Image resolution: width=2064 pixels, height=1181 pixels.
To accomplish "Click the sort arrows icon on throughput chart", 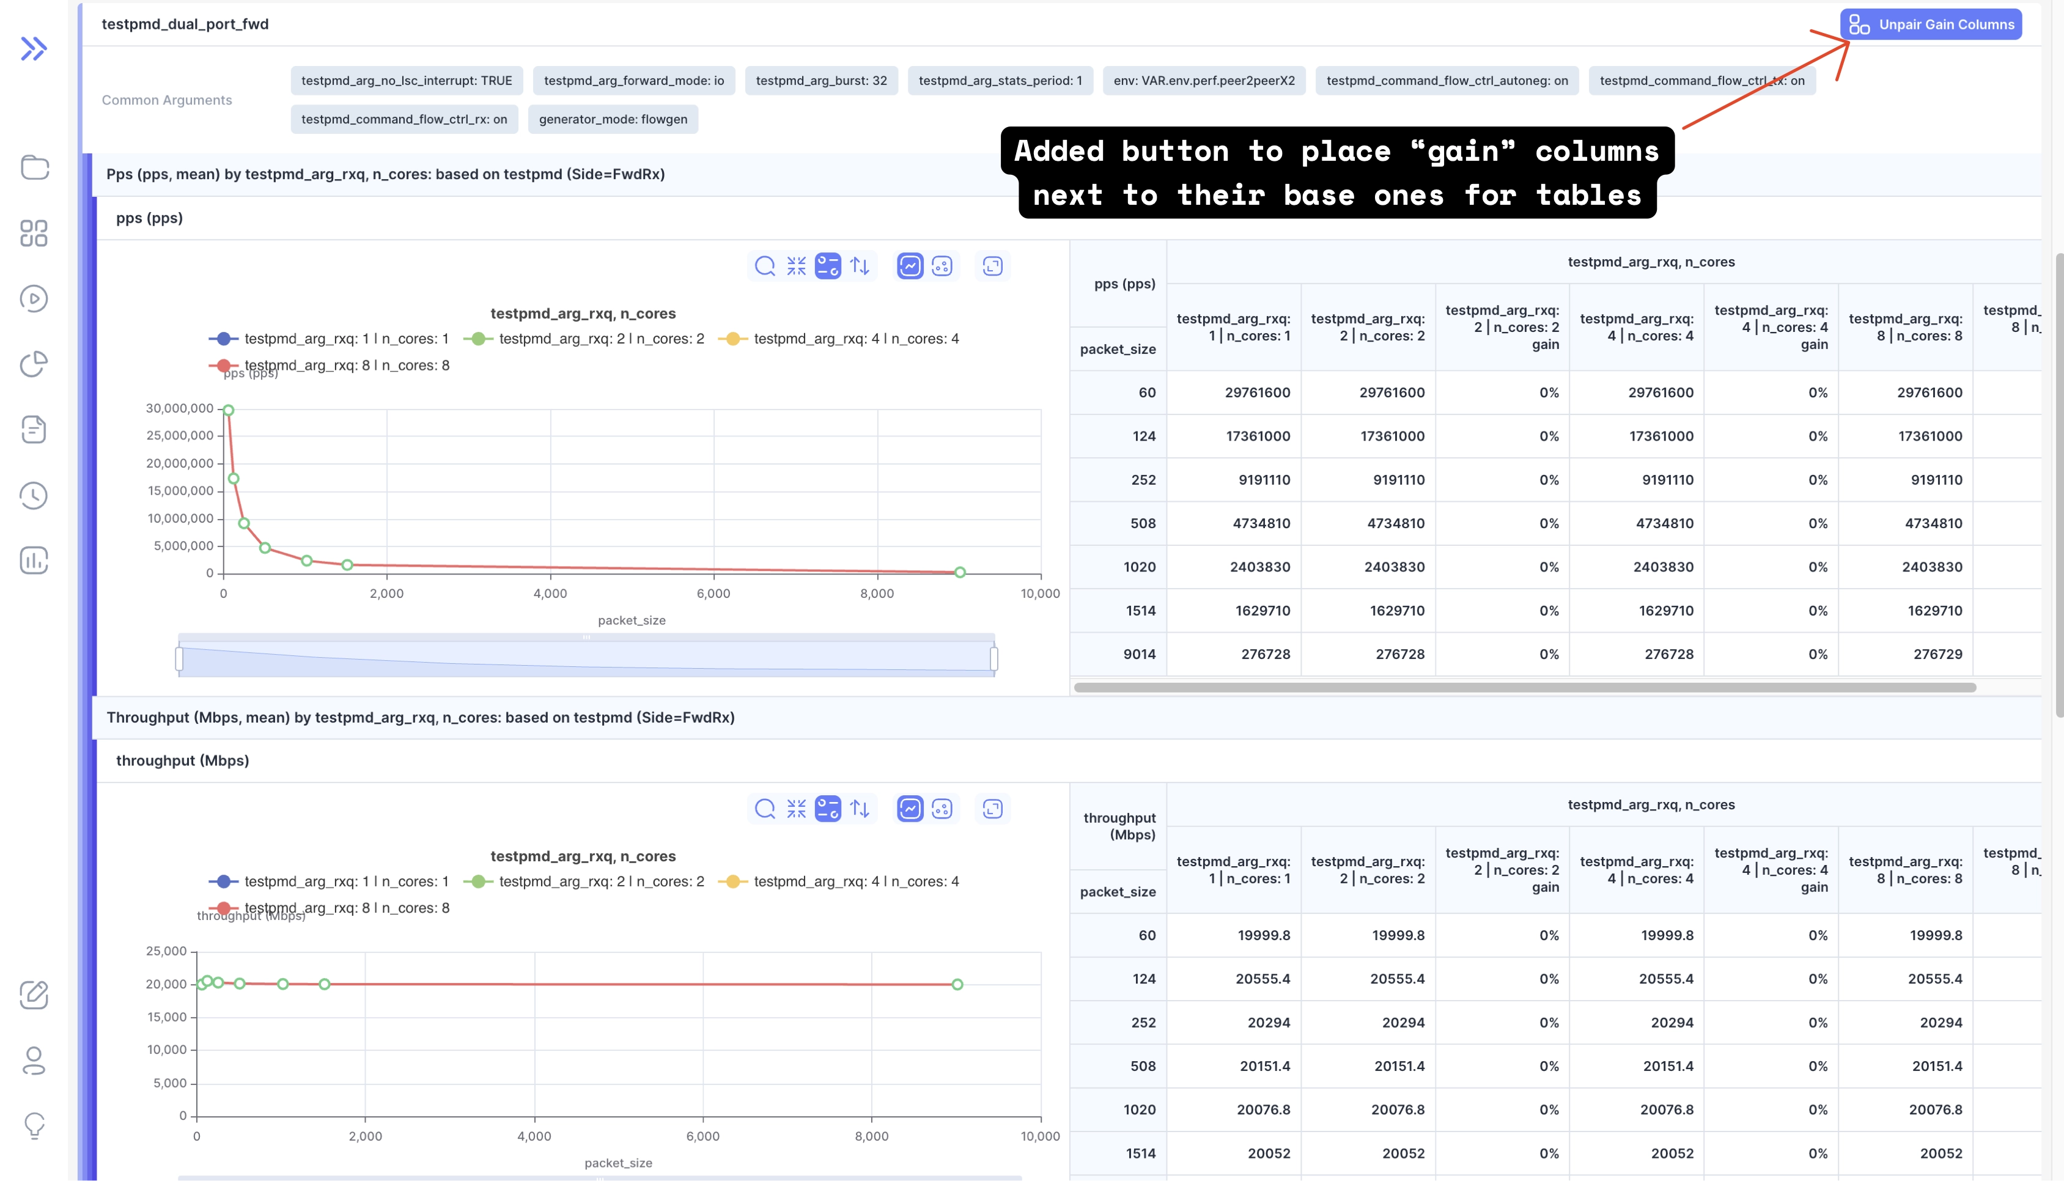I will coord(860,809).
